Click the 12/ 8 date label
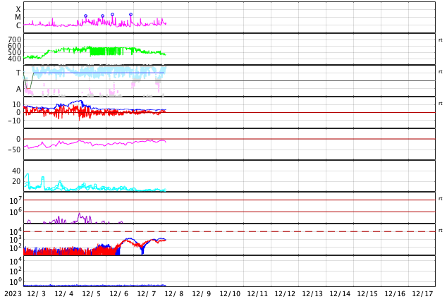447x299 pixels. tap(174, 294)
